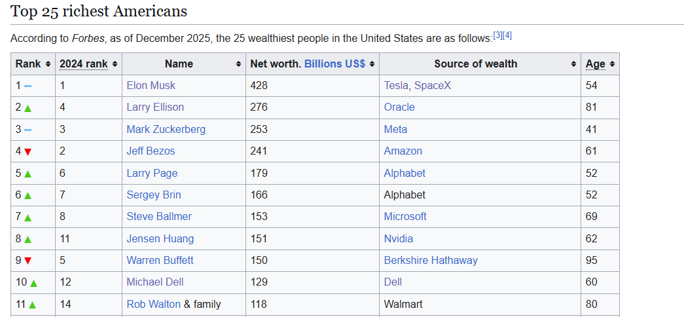
Task: Follow the Larry Ellison link
Action: [x=155, y=107]
